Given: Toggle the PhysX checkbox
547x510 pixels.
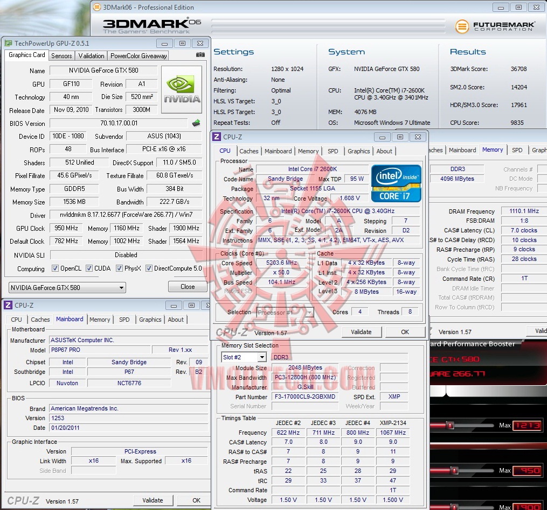Looking at the screenshot, I should click(119, 268).
